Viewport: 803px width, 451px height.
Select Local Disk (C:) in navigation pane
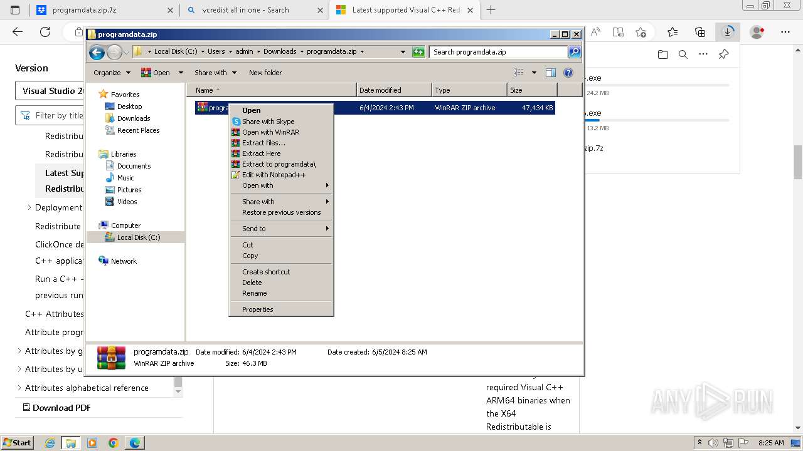click(x=138, y=237)
